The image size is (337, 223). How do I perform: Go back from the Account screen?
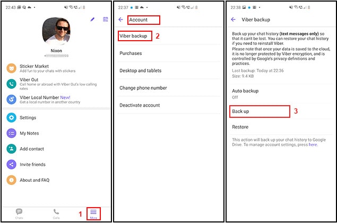pyautogui.click(x=120, y=20)
